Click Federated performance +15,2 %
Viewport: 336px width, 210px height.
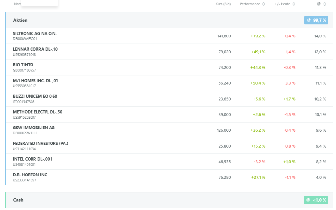258,146
